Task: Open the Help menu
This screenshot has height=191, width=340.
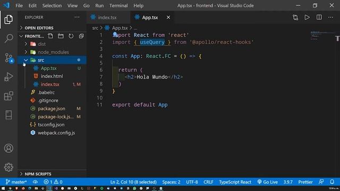Action: 138,6
